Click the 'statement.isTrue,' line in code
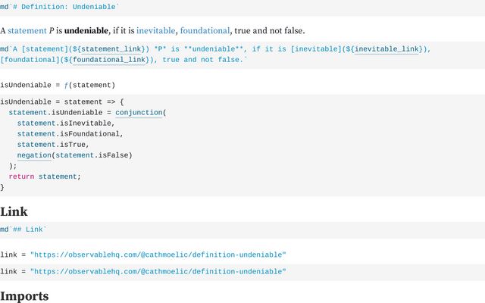 coord(53,145)
